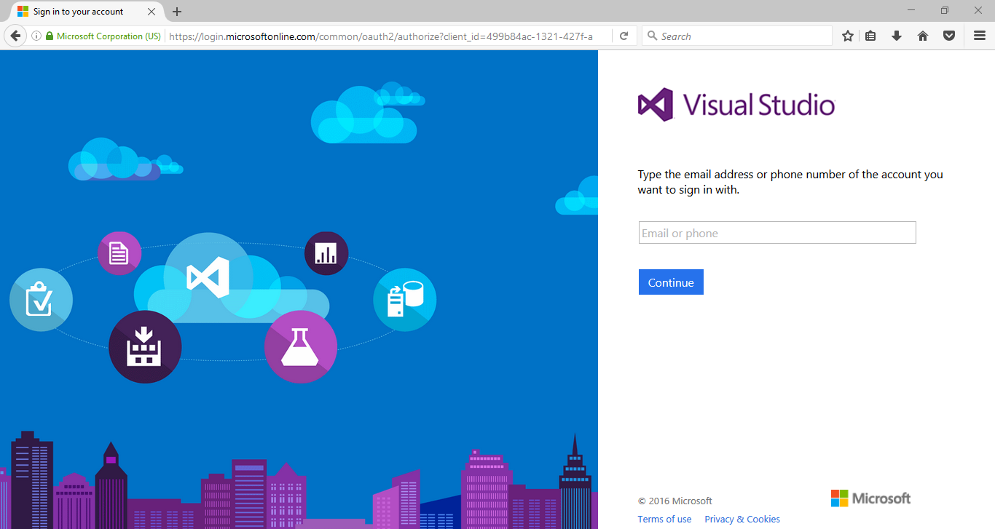This screenshot has height=529, width=995.
Task: Click the Email or phone field
Action: click(777, 233)
